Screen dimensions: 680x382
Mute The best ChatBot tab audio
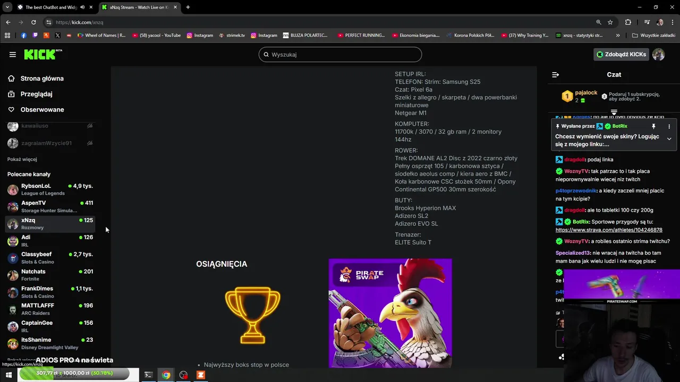[x=82, y=7]
